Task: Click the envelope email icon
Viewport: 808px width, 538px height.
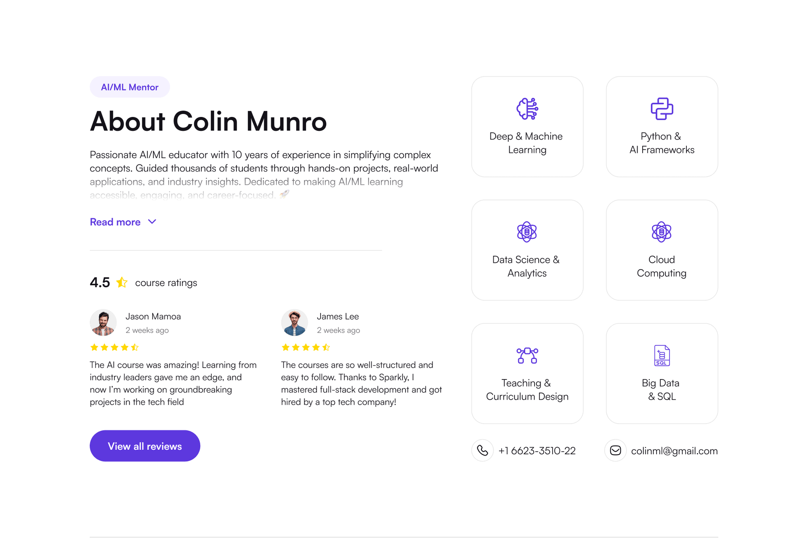Action: pos(616,451)
